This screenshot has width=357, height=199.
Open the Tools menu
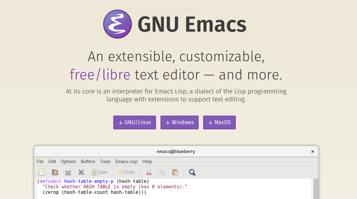[x=105, y=162]
